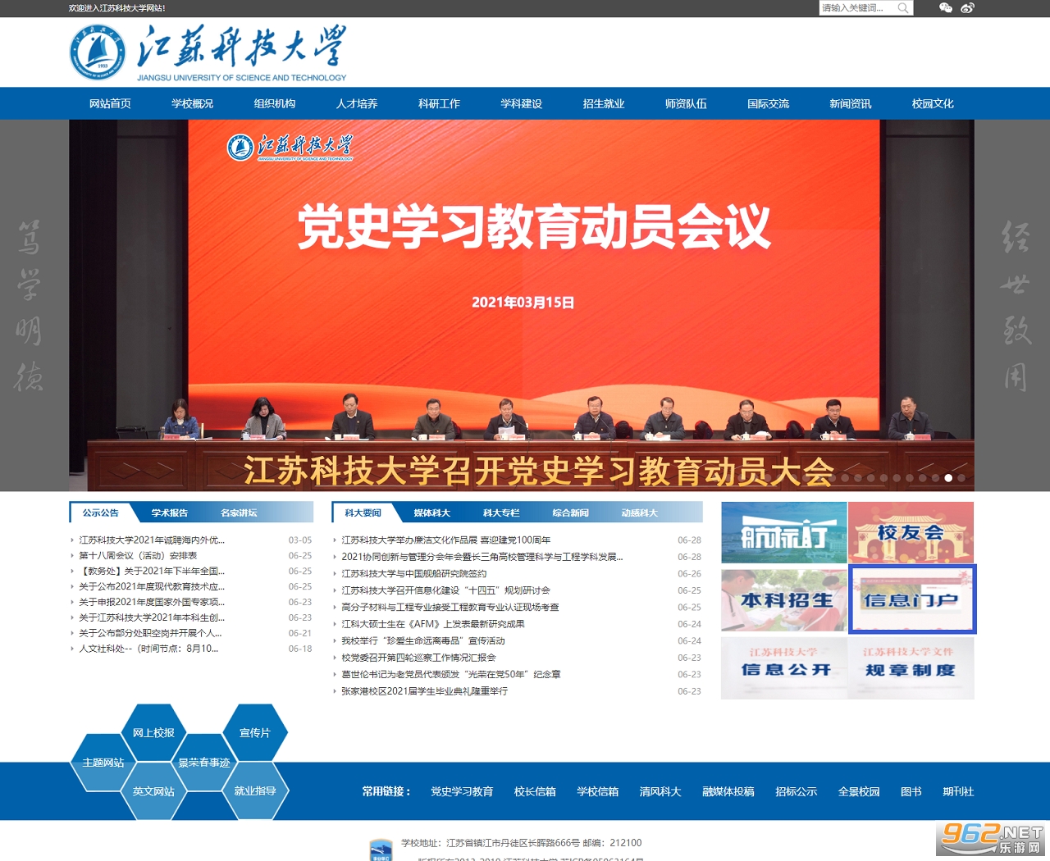Click the search magnifier icon

tap(902, 8)
